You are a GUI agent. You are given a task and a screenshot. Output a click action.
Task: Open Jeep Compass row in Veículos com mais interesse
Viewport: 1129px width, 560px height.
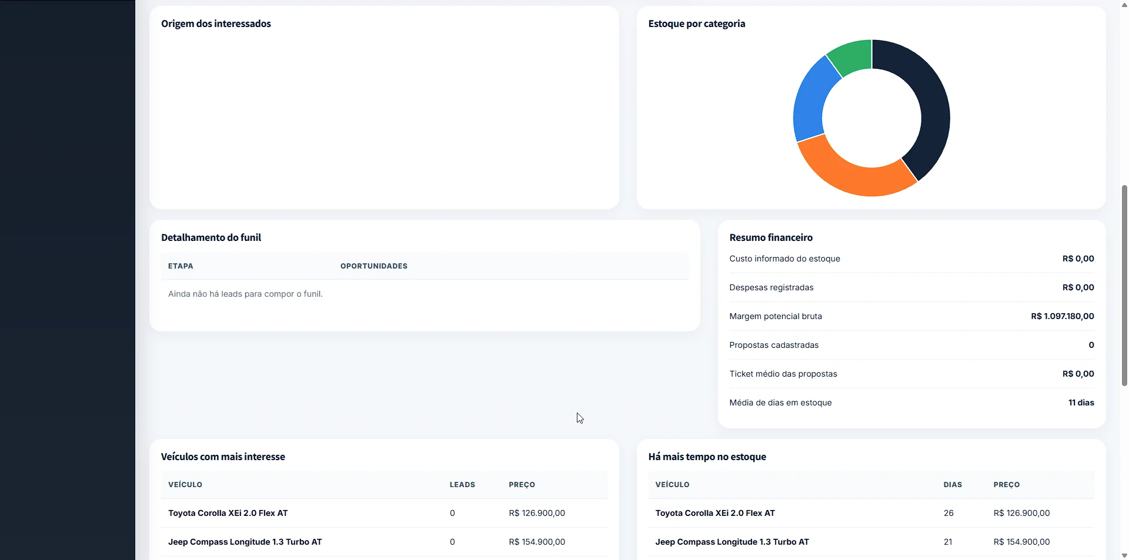click(384, 542)
